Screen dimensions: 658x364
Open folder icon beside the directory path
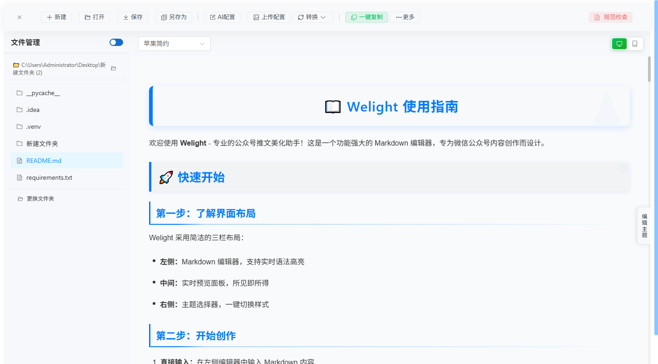(114, 68)
